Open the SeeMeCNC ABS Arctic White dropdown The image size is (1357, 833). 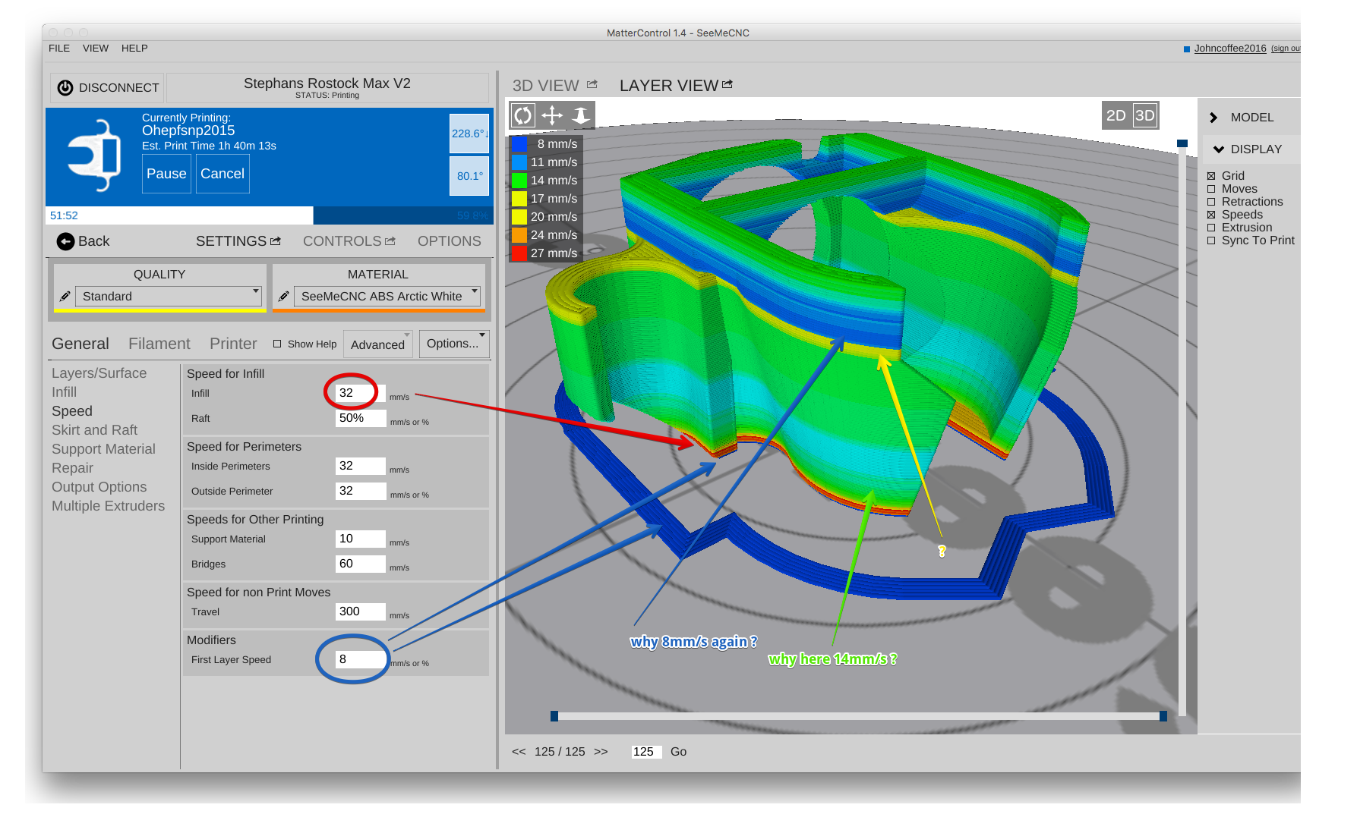click(387, 296)
